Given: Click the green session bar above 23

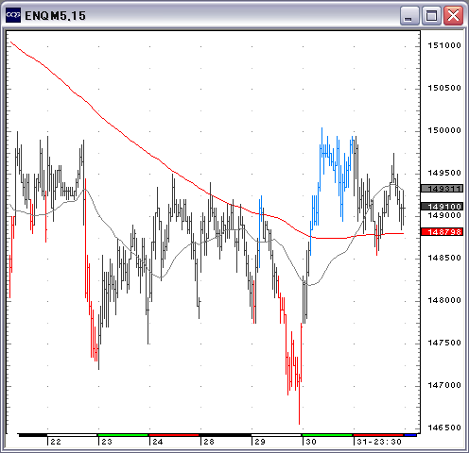Looking at the screenshot, I should pos(123,435).
